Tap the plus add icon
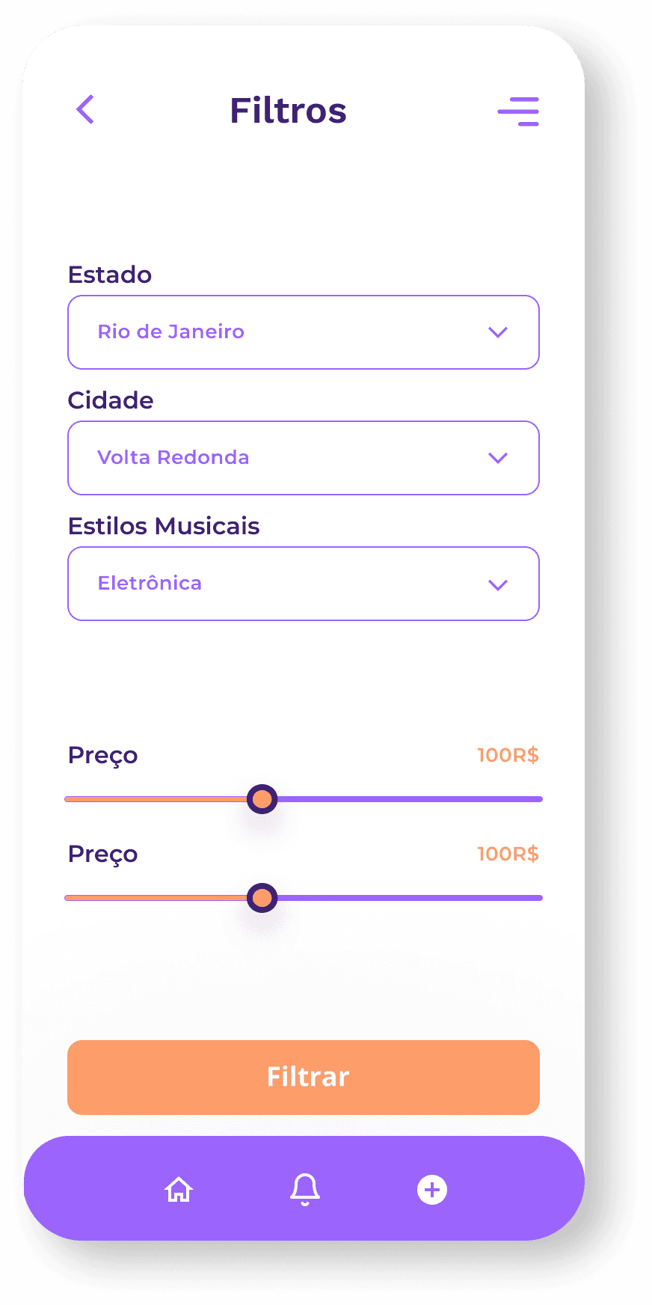The width and height of the screenshot is (652, 1305). click(432, 1190)
